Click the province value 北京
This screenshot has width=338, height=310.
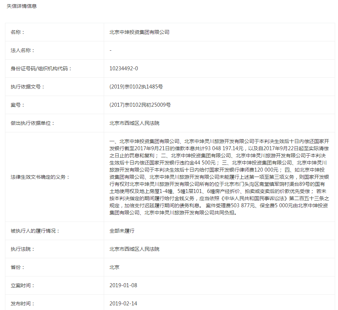pos(114,267)
